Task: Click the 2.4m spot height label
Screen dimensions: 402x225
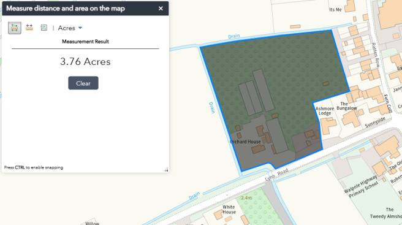Action: tap(246, 198)
